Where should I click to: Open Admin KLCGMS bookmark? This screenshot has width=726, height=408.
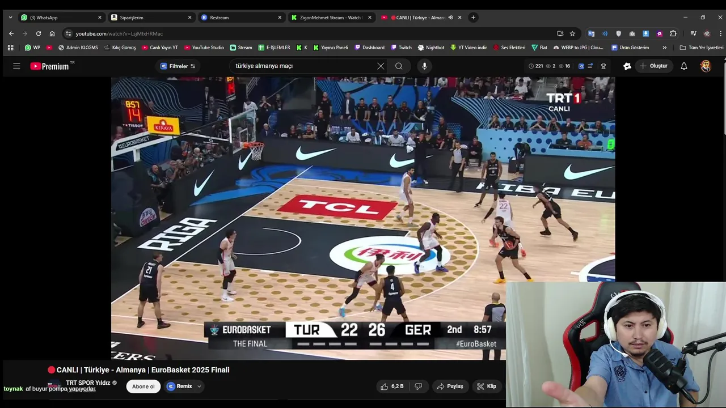pos(78,48)
